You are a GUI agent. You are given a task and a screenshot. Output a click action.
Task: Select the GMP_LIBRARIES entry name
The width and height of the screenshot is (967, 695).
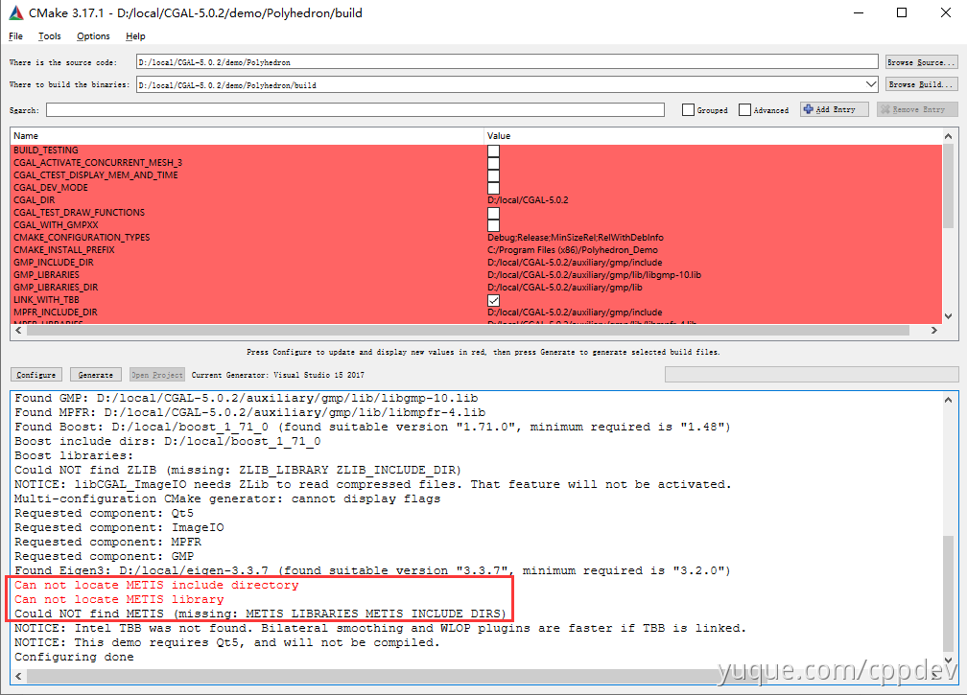coord(46,275)
